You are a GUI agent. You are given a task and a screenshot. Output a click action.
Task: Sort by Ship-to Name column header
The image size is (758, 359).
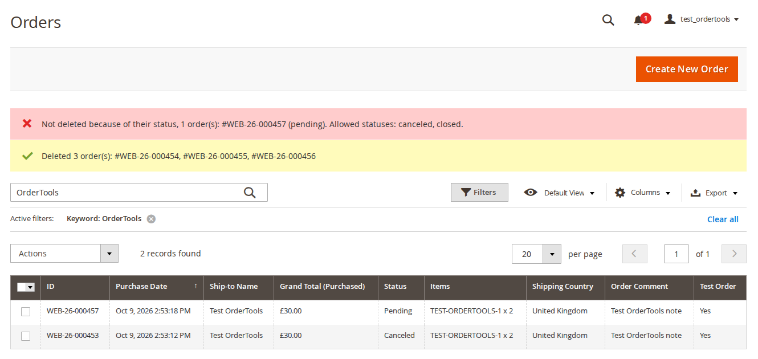pyautogui.click(x=239, y=287)
